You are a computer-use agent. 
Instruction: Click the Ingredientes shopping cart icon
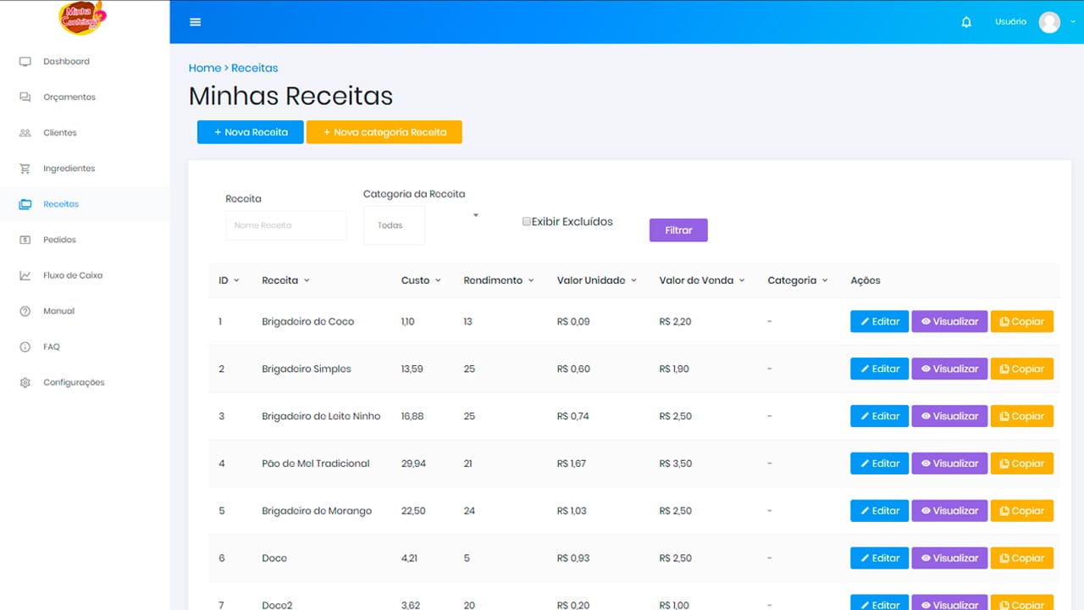pyautogui.click(x=25, y=169)
